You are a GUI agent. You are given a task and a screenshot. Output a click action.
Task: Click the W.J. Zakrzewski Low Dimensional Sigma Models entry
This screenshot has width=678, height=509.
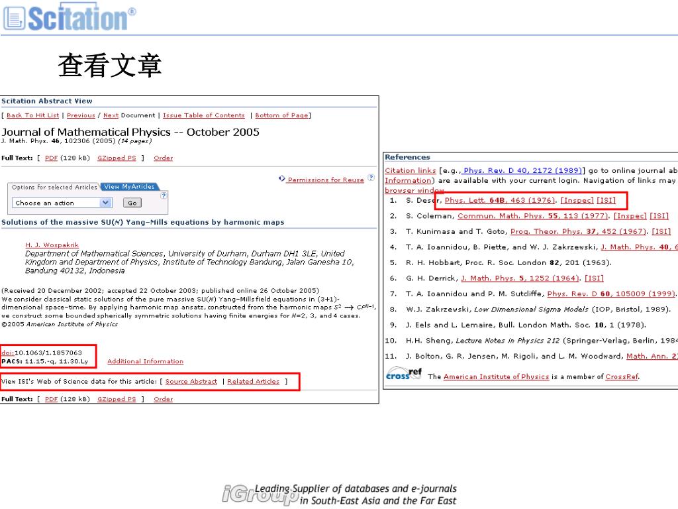click(538, 310)
